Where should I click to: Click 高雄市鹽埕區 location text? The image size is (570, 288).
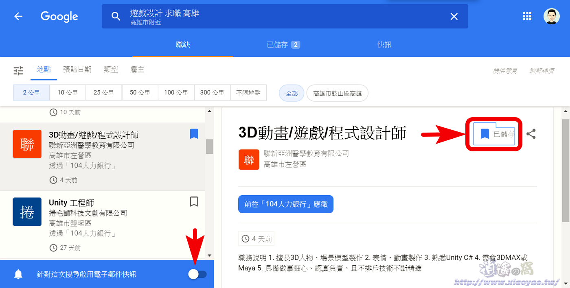[x=70, y=223]
